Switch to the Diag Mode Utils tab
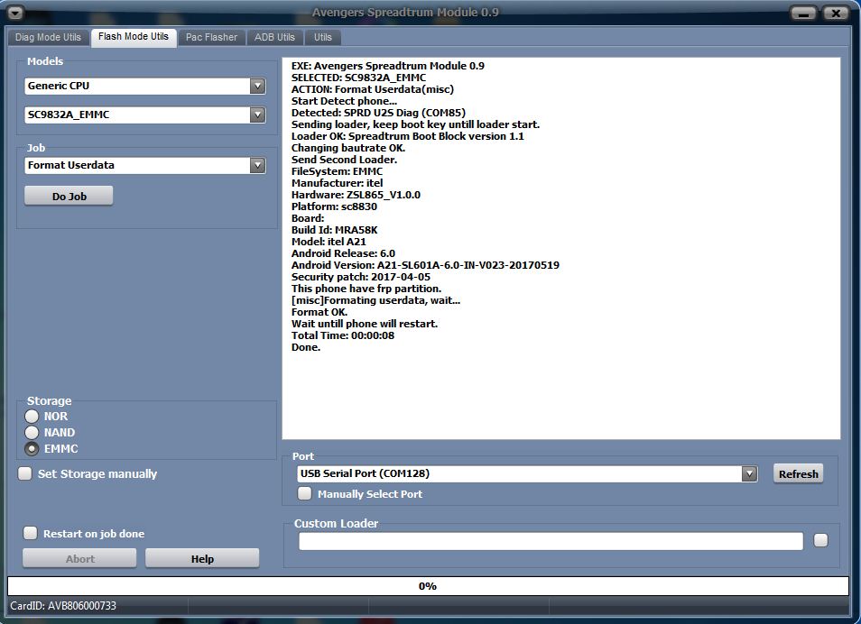 [48, 37]
